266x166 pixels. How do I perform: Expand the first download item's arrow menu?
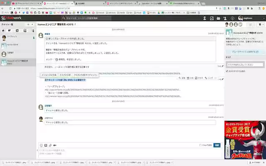coord(28,162)
